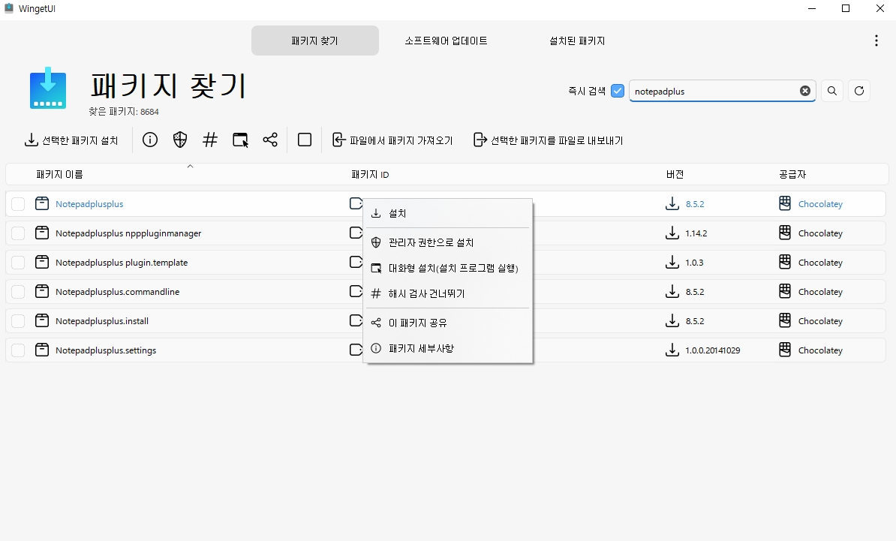Viewport: 896px width, 541px height.
Task: Click the interactive install toolbar icon
Action: (240, 140)
